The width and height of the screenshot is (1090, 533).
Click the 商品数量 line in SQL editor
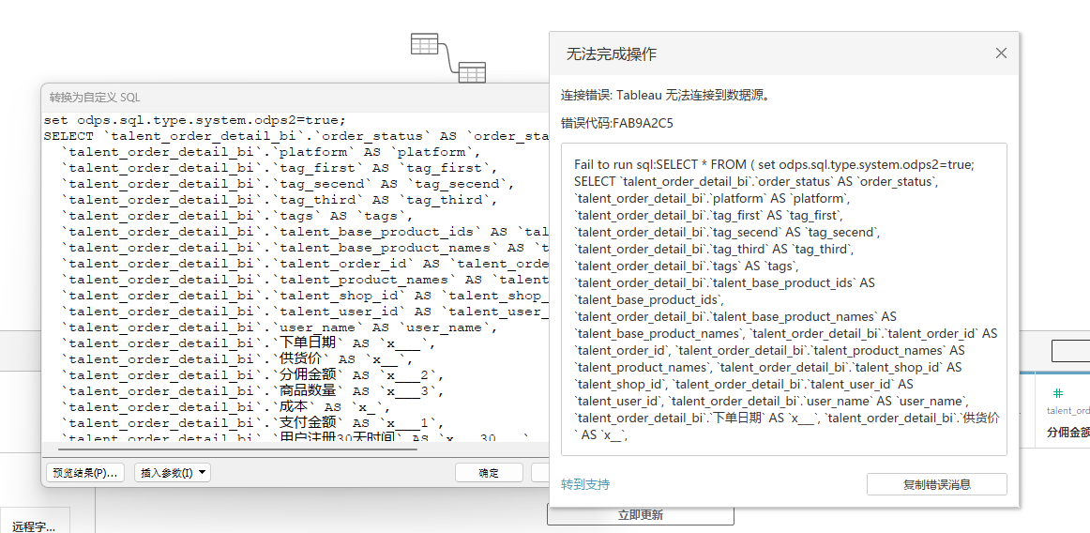tap(253, 391)
